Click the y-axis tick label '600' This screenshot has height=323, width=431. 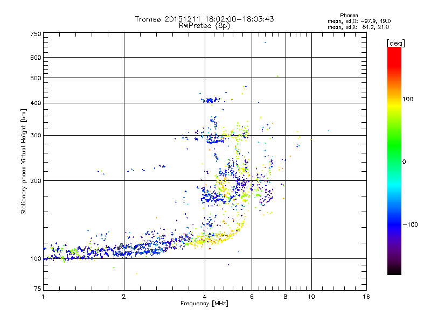tap(36, 58)
